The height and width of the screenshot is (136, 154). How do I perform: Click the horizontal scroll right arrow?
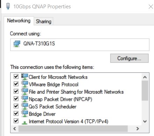(x=138, y=129)
